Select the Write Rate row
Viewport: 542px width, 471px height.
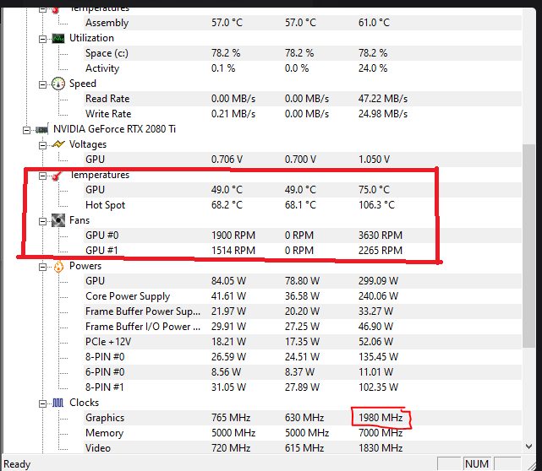click(x=303, y=114)
